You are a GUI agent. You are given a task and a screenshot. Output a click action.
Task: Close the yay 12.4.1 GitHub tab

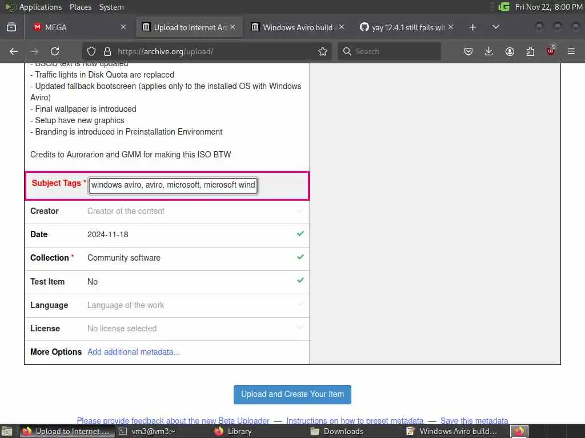click(451, 27)
